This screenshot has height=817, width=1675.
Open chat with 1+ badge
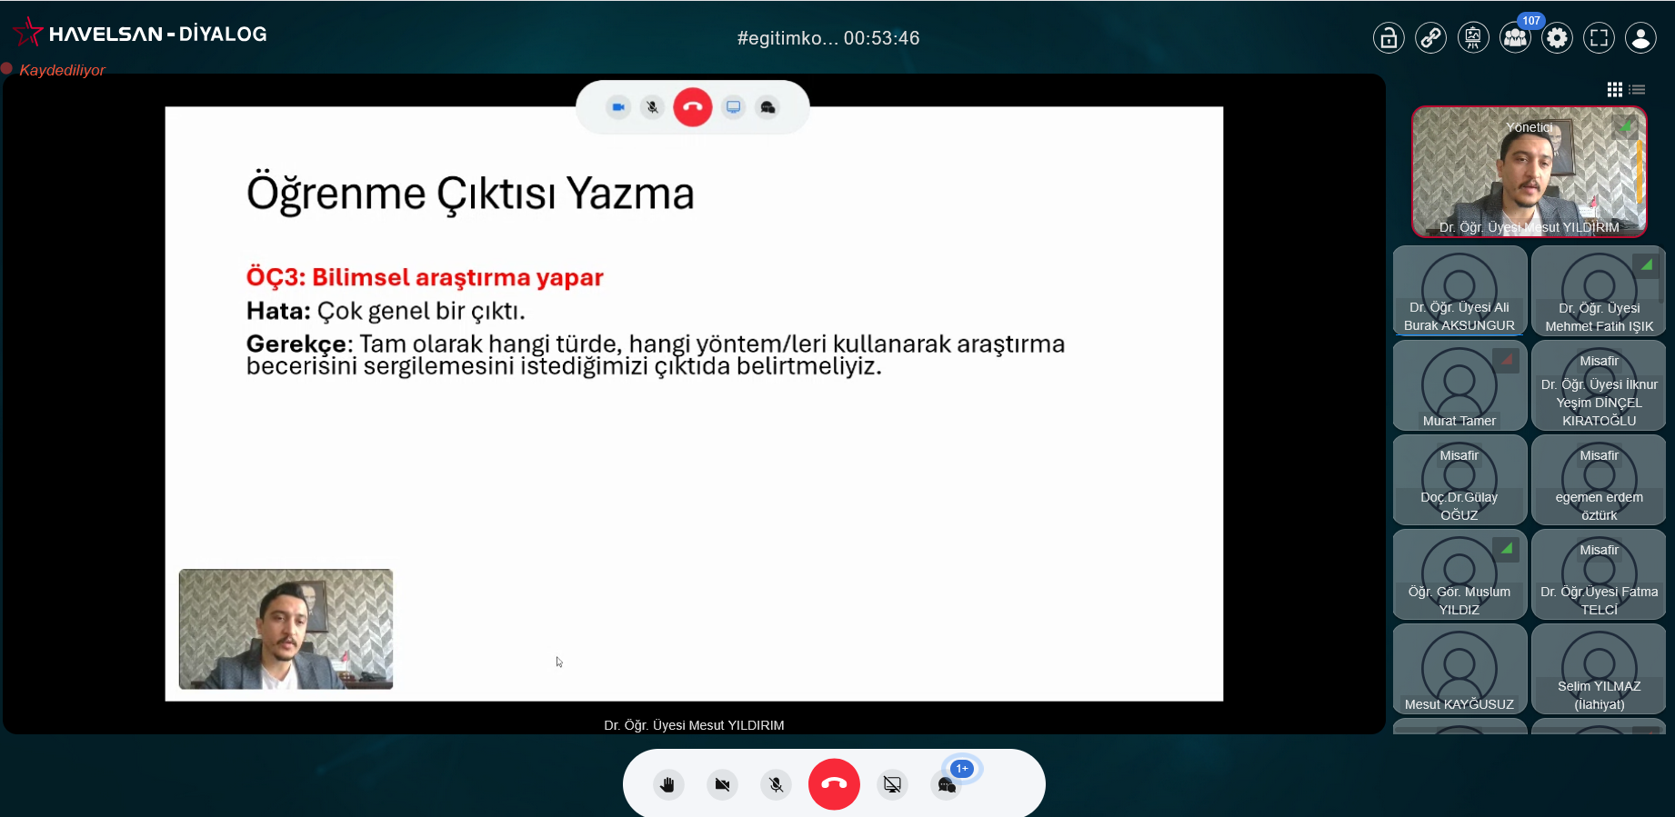pos(947,784)
